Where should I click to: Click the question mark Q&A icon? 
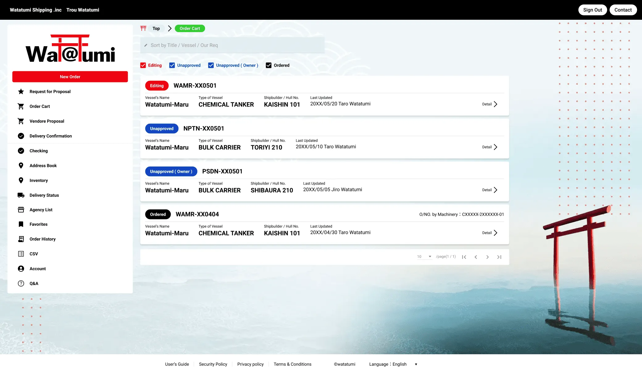[x=21, y=284]
